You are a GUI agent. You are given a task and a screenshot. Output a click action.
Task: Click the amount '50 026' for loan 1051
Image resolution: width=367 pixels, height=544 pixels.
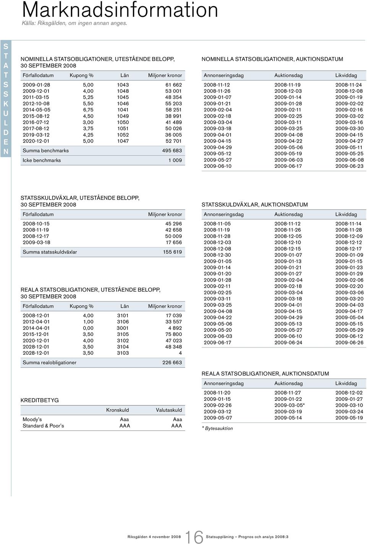(x=174, y=128)
